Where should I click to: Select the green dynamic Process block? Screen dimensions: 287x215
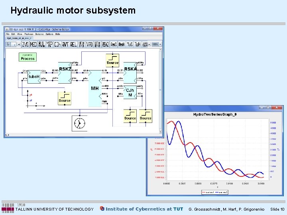pos(28,57)
